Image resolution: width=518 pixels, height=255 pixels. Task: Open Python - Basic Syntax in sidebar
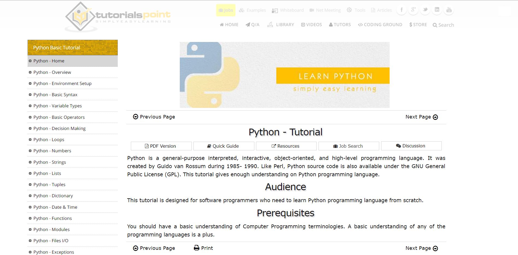[55, 95]
